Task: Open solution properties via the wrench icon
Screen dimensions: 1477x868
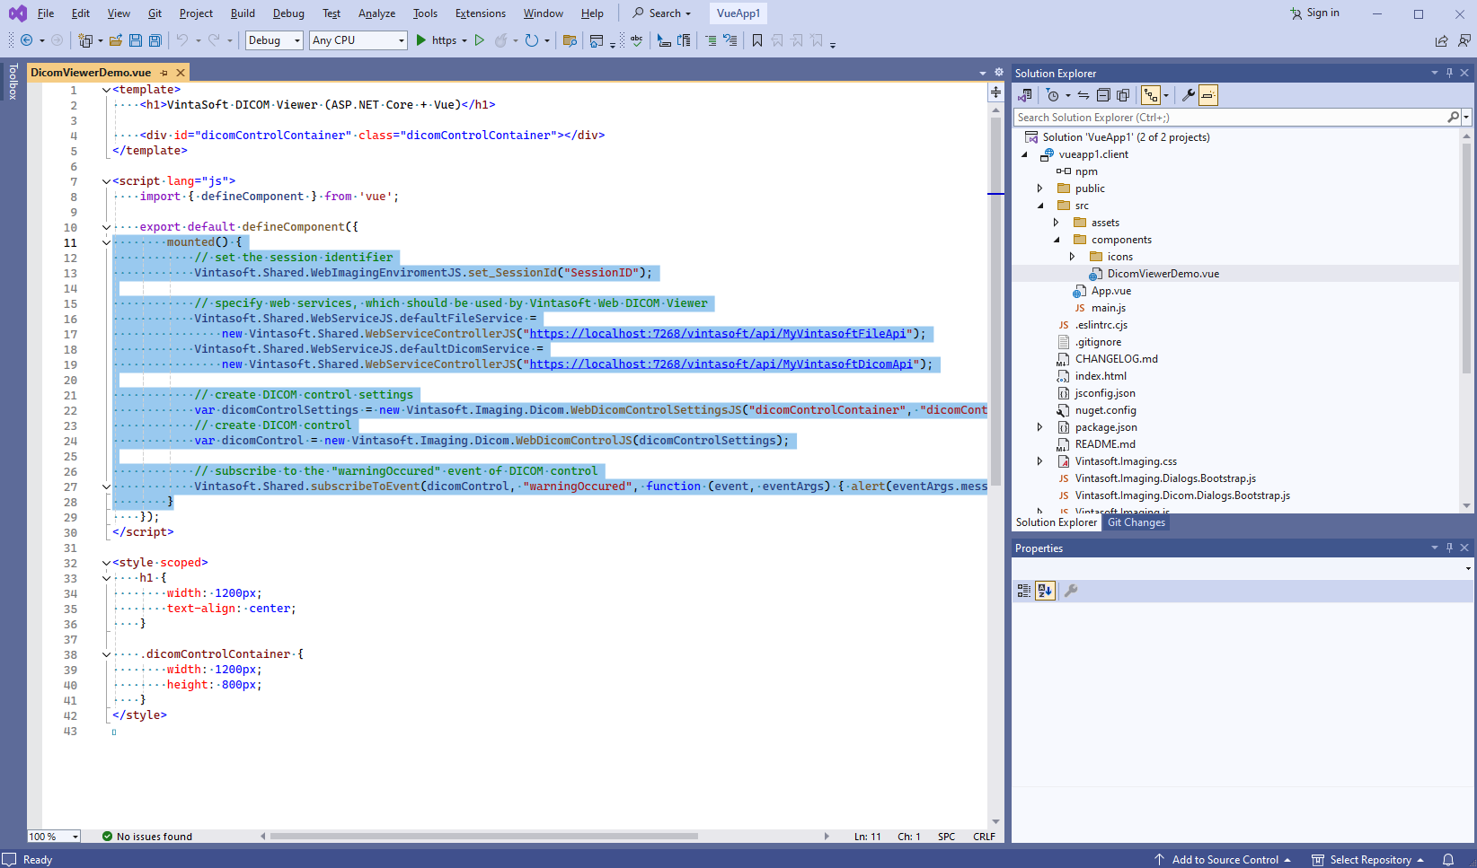Action: coord(1188,95)
